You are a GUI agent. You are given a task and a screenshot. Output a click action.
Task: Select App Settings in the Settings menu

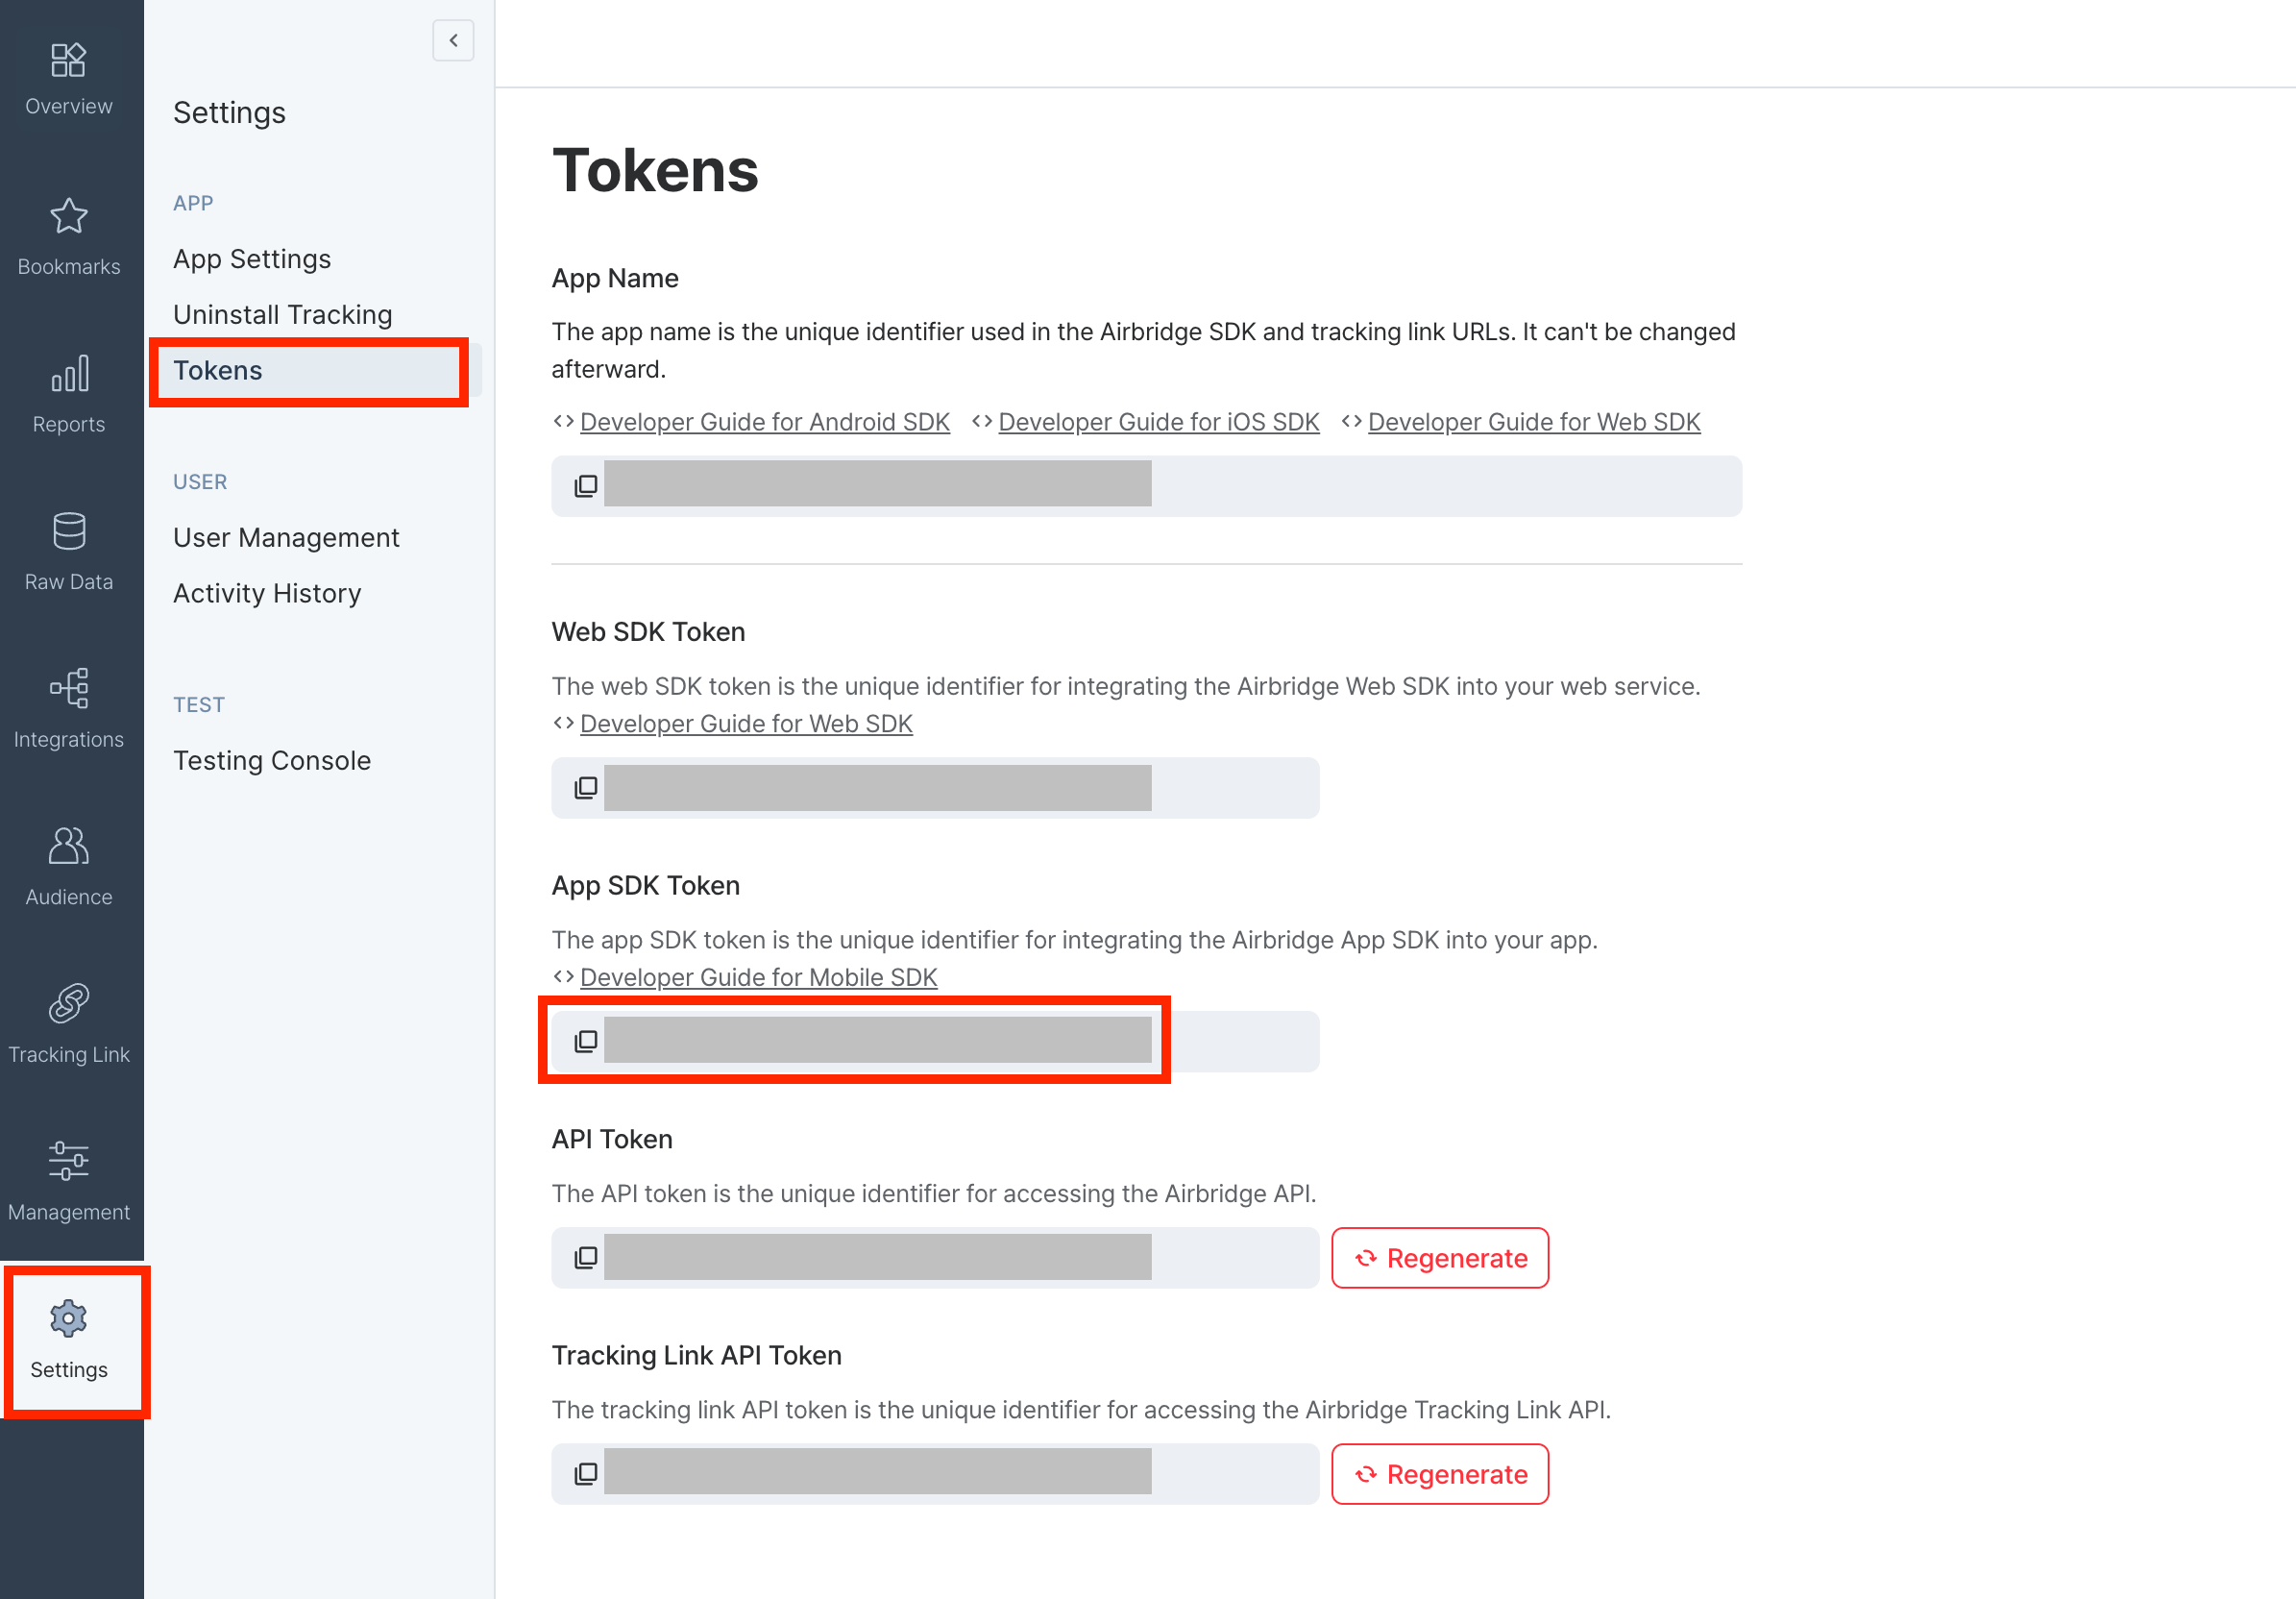[x=252, y=259]
